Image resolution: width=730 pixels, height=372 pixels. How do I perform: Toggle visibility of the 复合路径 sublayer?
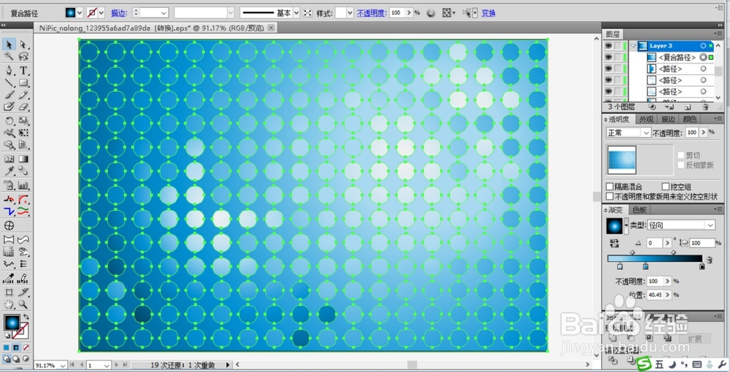pos(608,57)
